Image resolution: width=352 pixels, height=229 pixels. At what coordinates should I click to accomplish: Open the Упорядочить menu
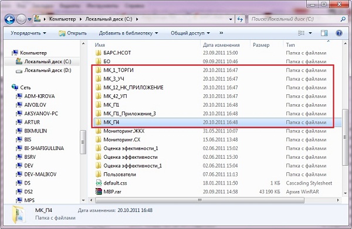point(28,33)
